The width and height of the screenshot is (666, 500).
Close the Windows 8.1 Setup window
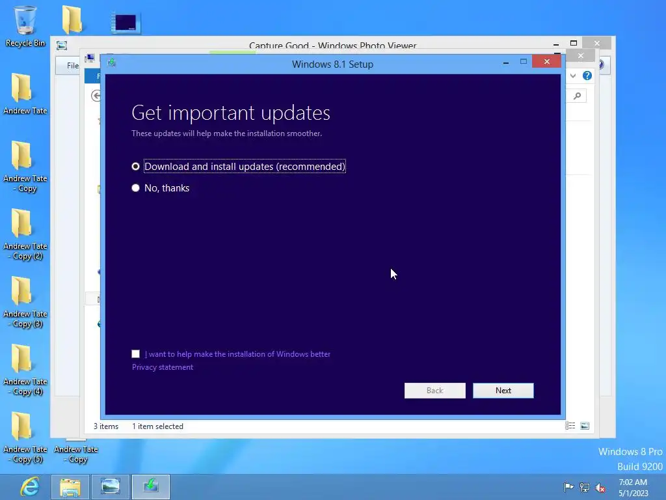[x=546, y=62]
